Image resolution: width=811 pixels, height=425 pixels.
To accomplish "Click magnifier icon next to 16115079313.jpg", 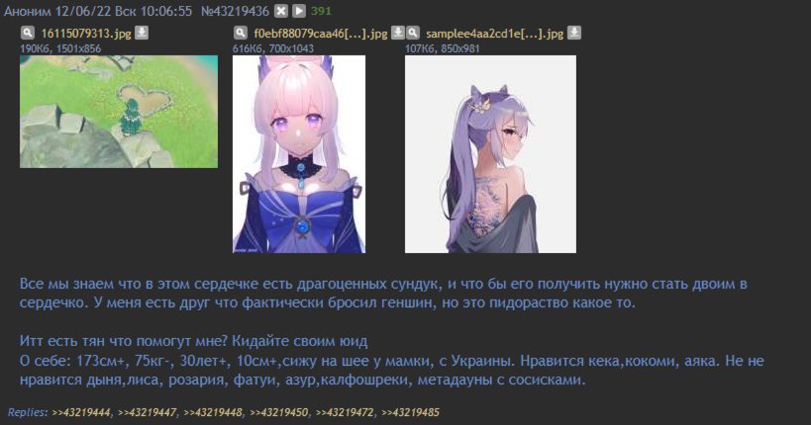I will point(28,33).
